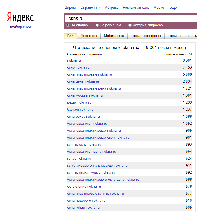Open the 'Директ' link
The image size is (197, 212).
pyautogui.click(x=70, y=8)
